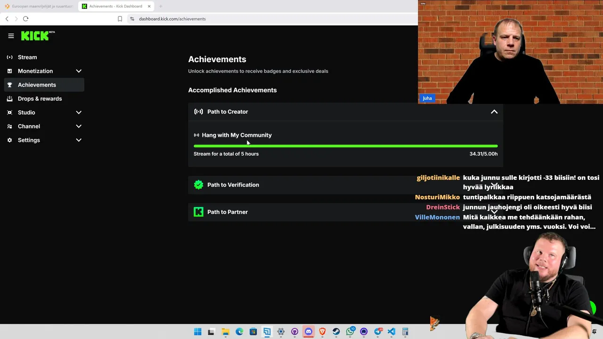Open Microsoft Edge from the taskbar
Viewport: 603px width, 339px height.
(x=239, y=331)
